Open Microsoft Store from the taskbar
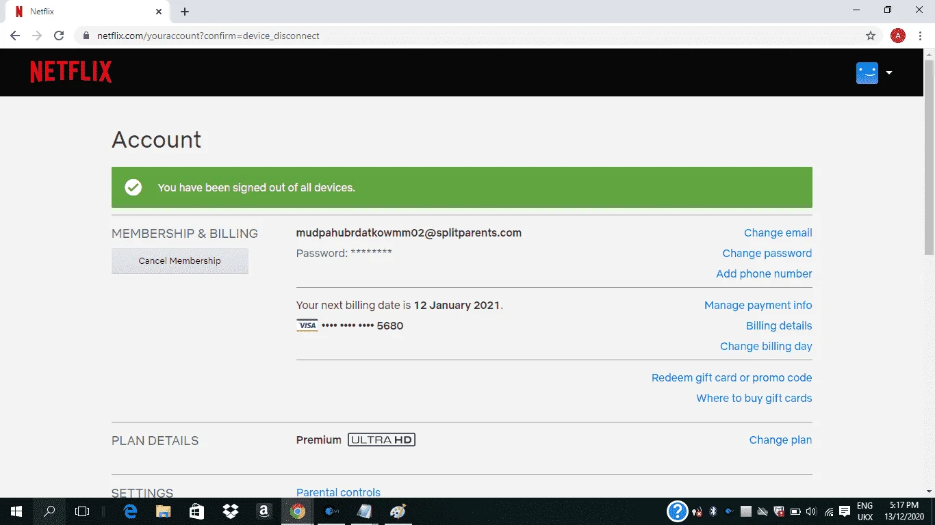Screen dimensions: 935x525 click(x=197, y=511)
